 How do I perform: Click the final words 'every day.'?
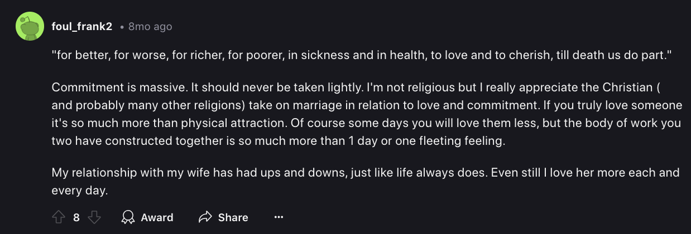79,191
